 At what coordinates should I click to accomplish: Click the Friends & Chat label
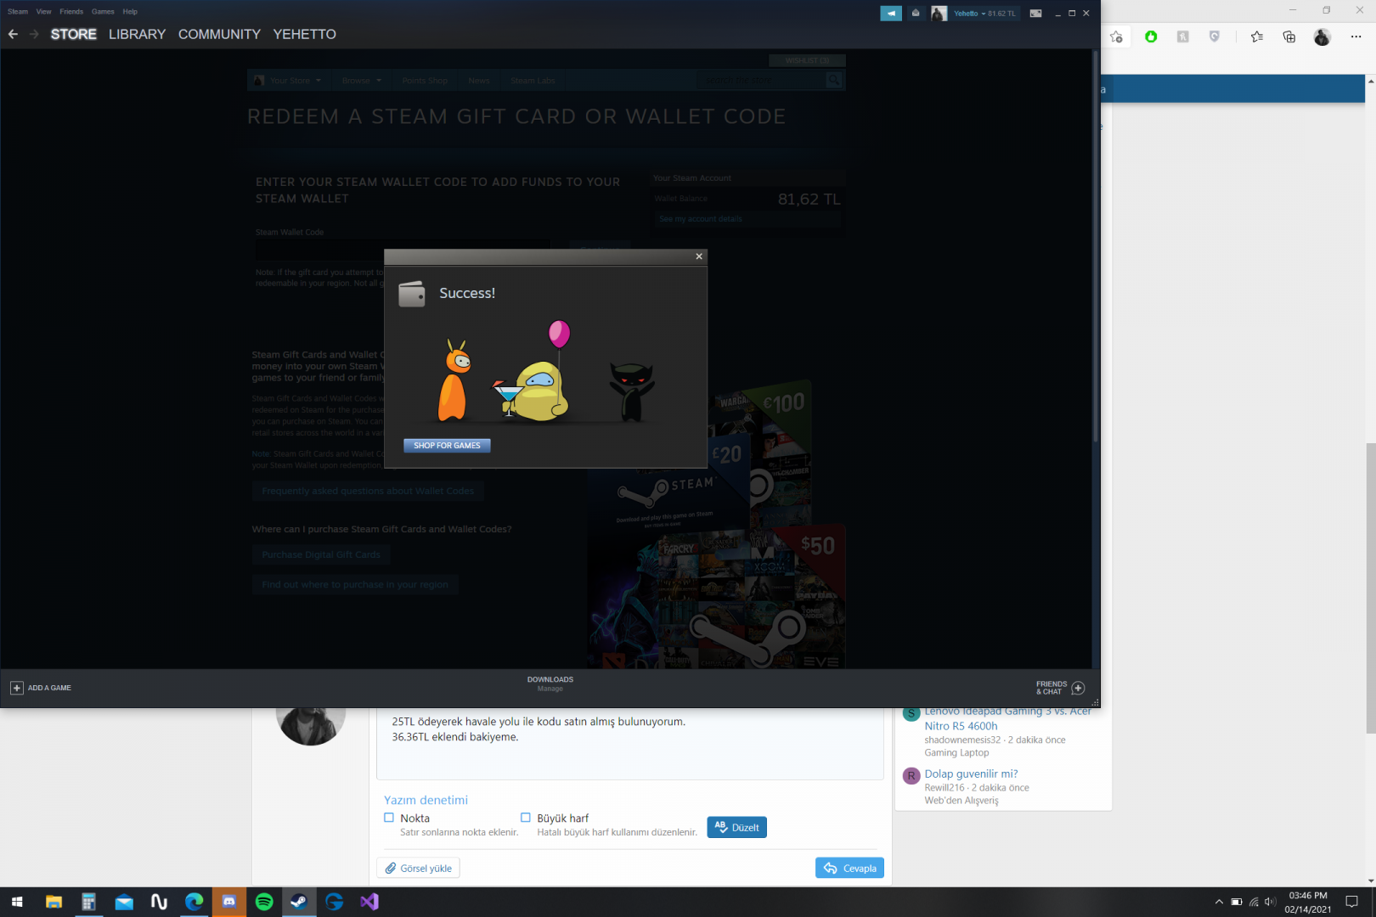[1052, 688]
